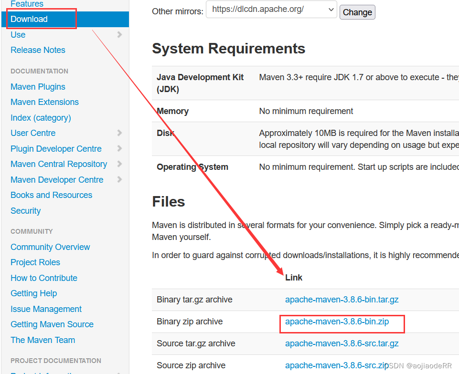The height and width of the screenshot is (374, 459).
Task: Expand the Use submenu chevron
Action: pos(119,34)
